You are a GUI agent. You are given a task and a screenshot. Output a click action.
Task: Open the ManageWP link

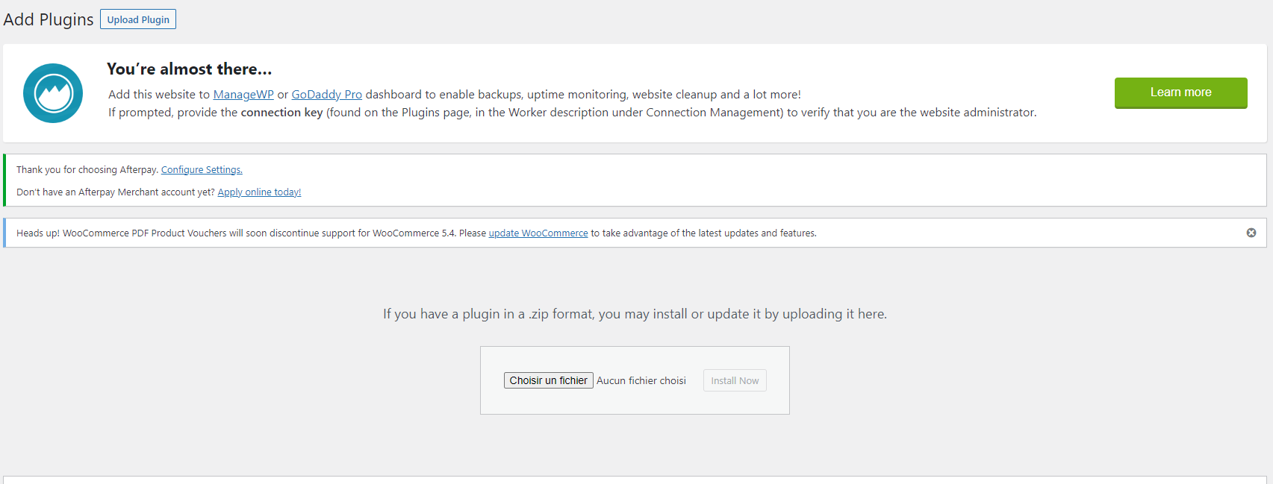[243, 95]
